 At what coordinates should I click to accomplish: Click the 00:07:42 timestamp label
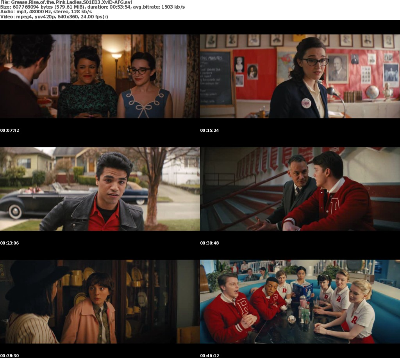tap(10, 130)
